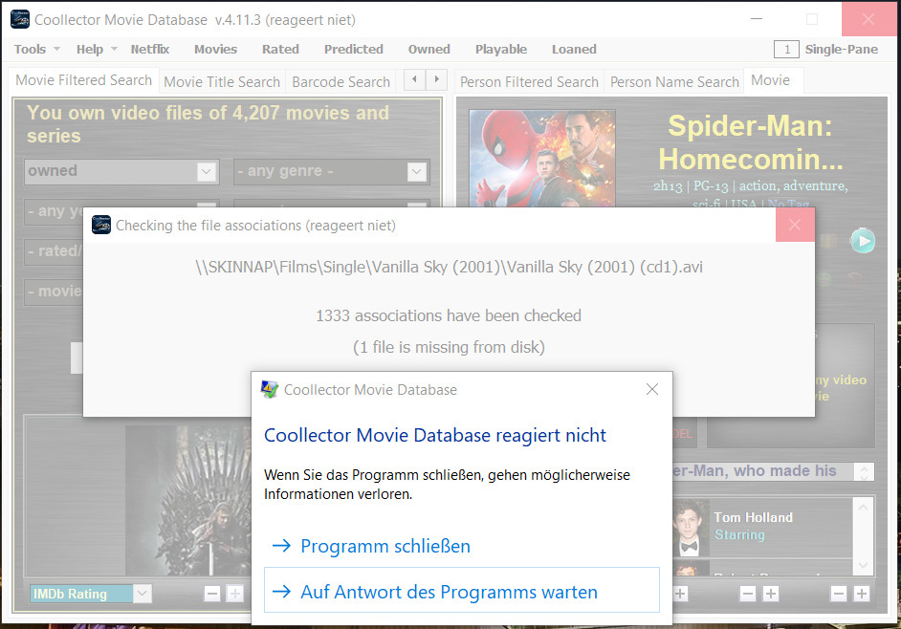Click Auf Antwort des Programms warten
901x629 pixels.
tap(461, 592)
